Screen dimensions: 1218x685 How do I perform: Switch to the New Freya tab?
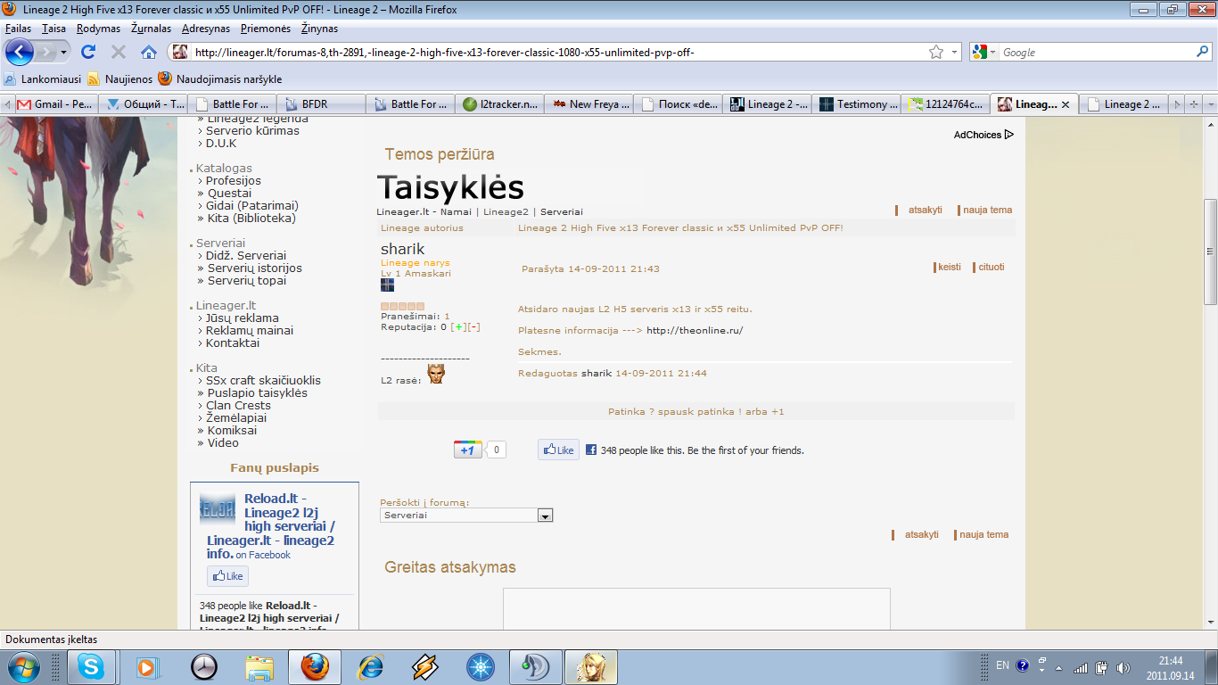588,104
